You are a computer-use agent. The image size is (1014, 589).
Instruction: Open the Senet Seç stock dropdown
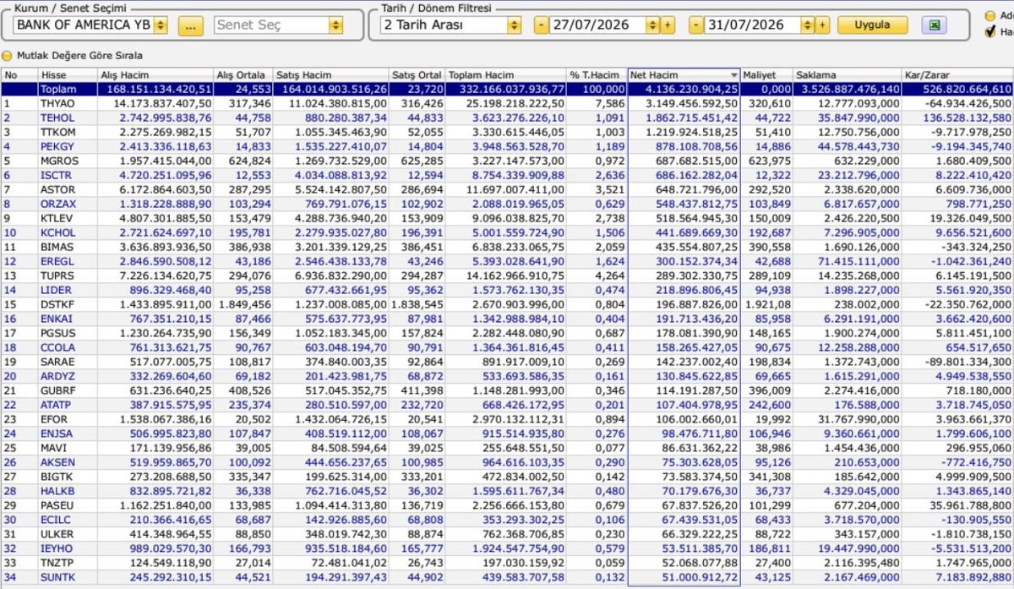coord(336,25)
